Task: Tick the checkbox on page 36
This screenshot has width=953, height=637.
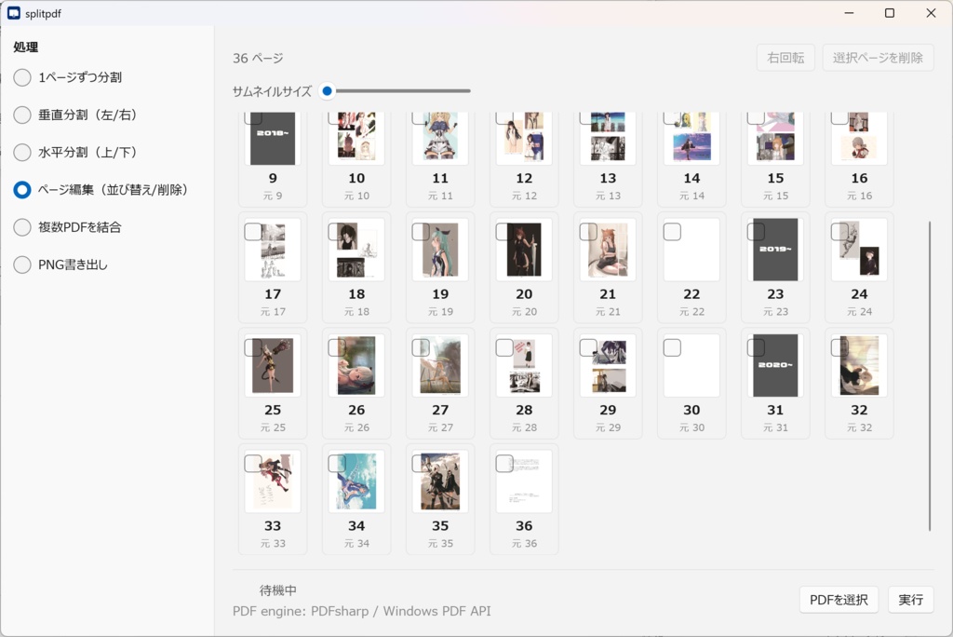Action: pyautogui.click(x=504, y=464)
